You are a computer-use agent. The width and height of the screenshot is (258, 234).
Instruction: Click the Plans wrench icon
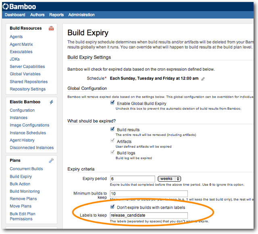(x=51, y=160)
